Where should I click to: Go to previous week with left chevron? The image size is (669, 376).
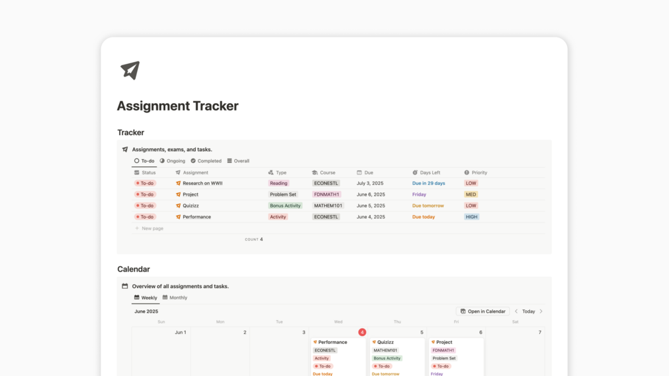(x=516, y=311)
